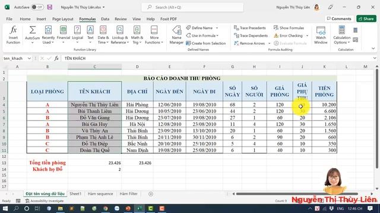Click Show Formulas
This screenshot has width=380, height=213.
pos(289,28)
